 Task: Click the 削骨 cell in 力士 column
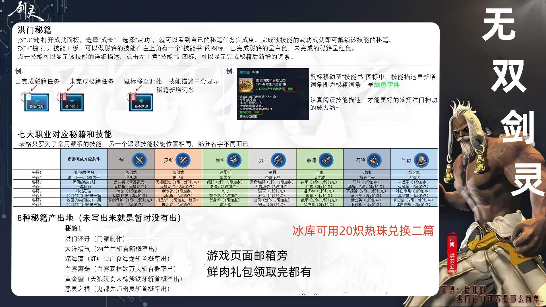pos(273,172)
